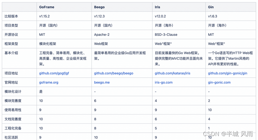Select the 官网地址 row label
This screenshot has width=258, height=140.
pyautogui.click(x=11, y=82)
